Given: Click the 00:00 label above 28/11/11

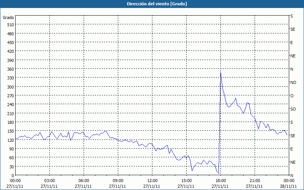Looking at the screenshot, I should tap(289, 181).
